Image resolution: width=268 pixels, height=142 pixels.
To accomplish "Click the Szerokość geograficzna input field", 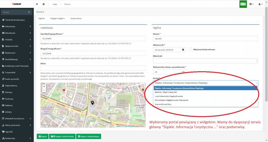I will click(x=93, y=39).
